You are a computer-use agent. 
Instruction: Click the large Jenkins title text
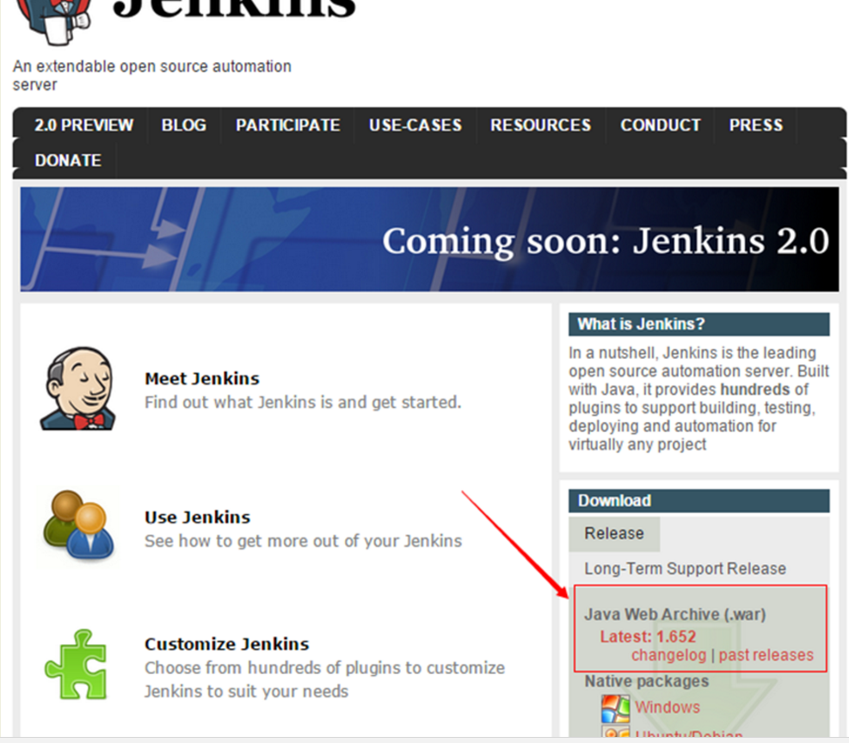point(234,9)
